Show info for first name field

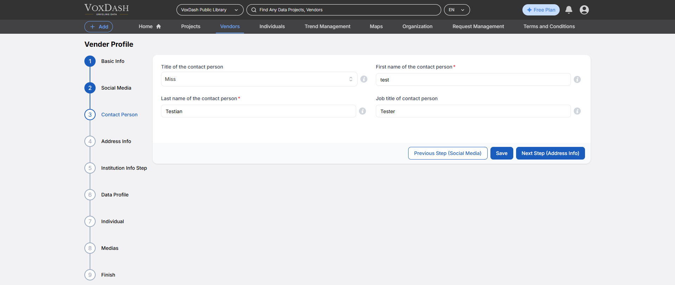[x=577, y=79]
